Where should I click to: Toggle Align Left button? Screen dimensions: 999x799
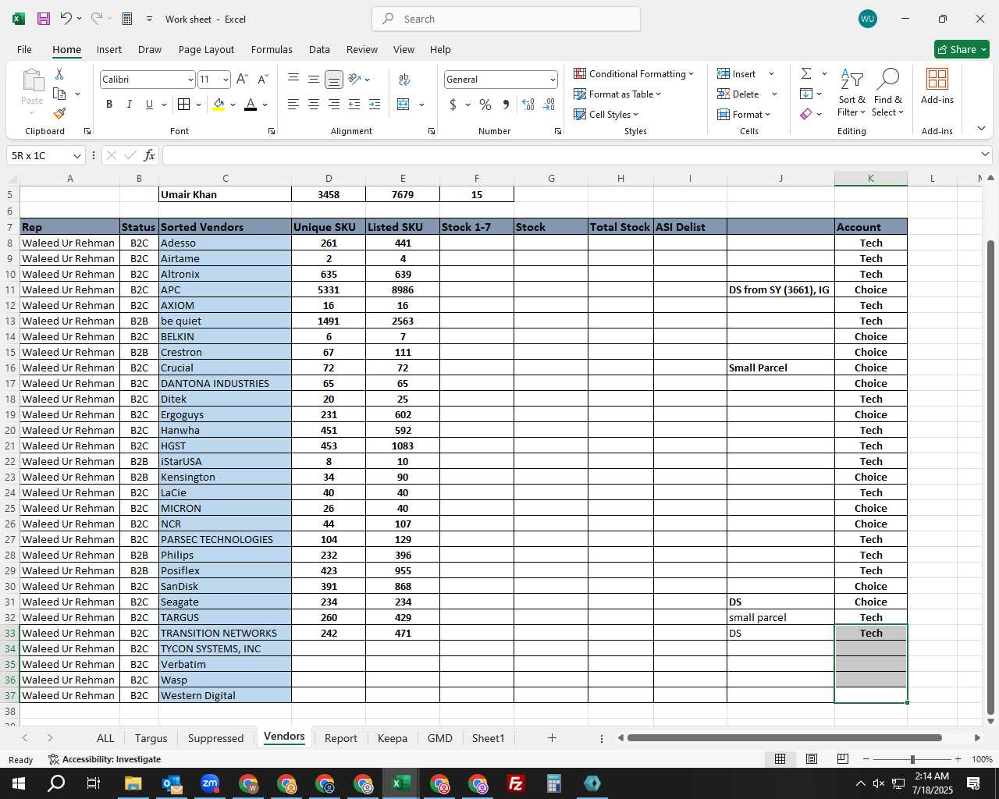[293, 105]
